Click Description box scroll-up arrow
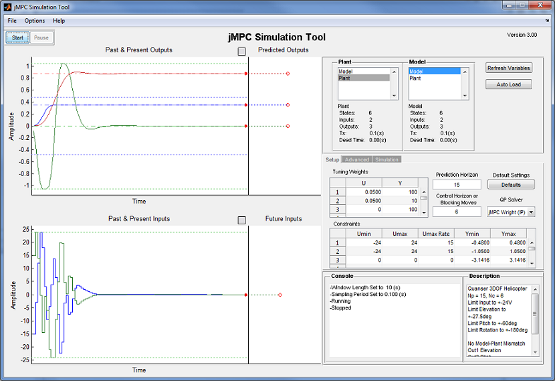 coord(535,289)
